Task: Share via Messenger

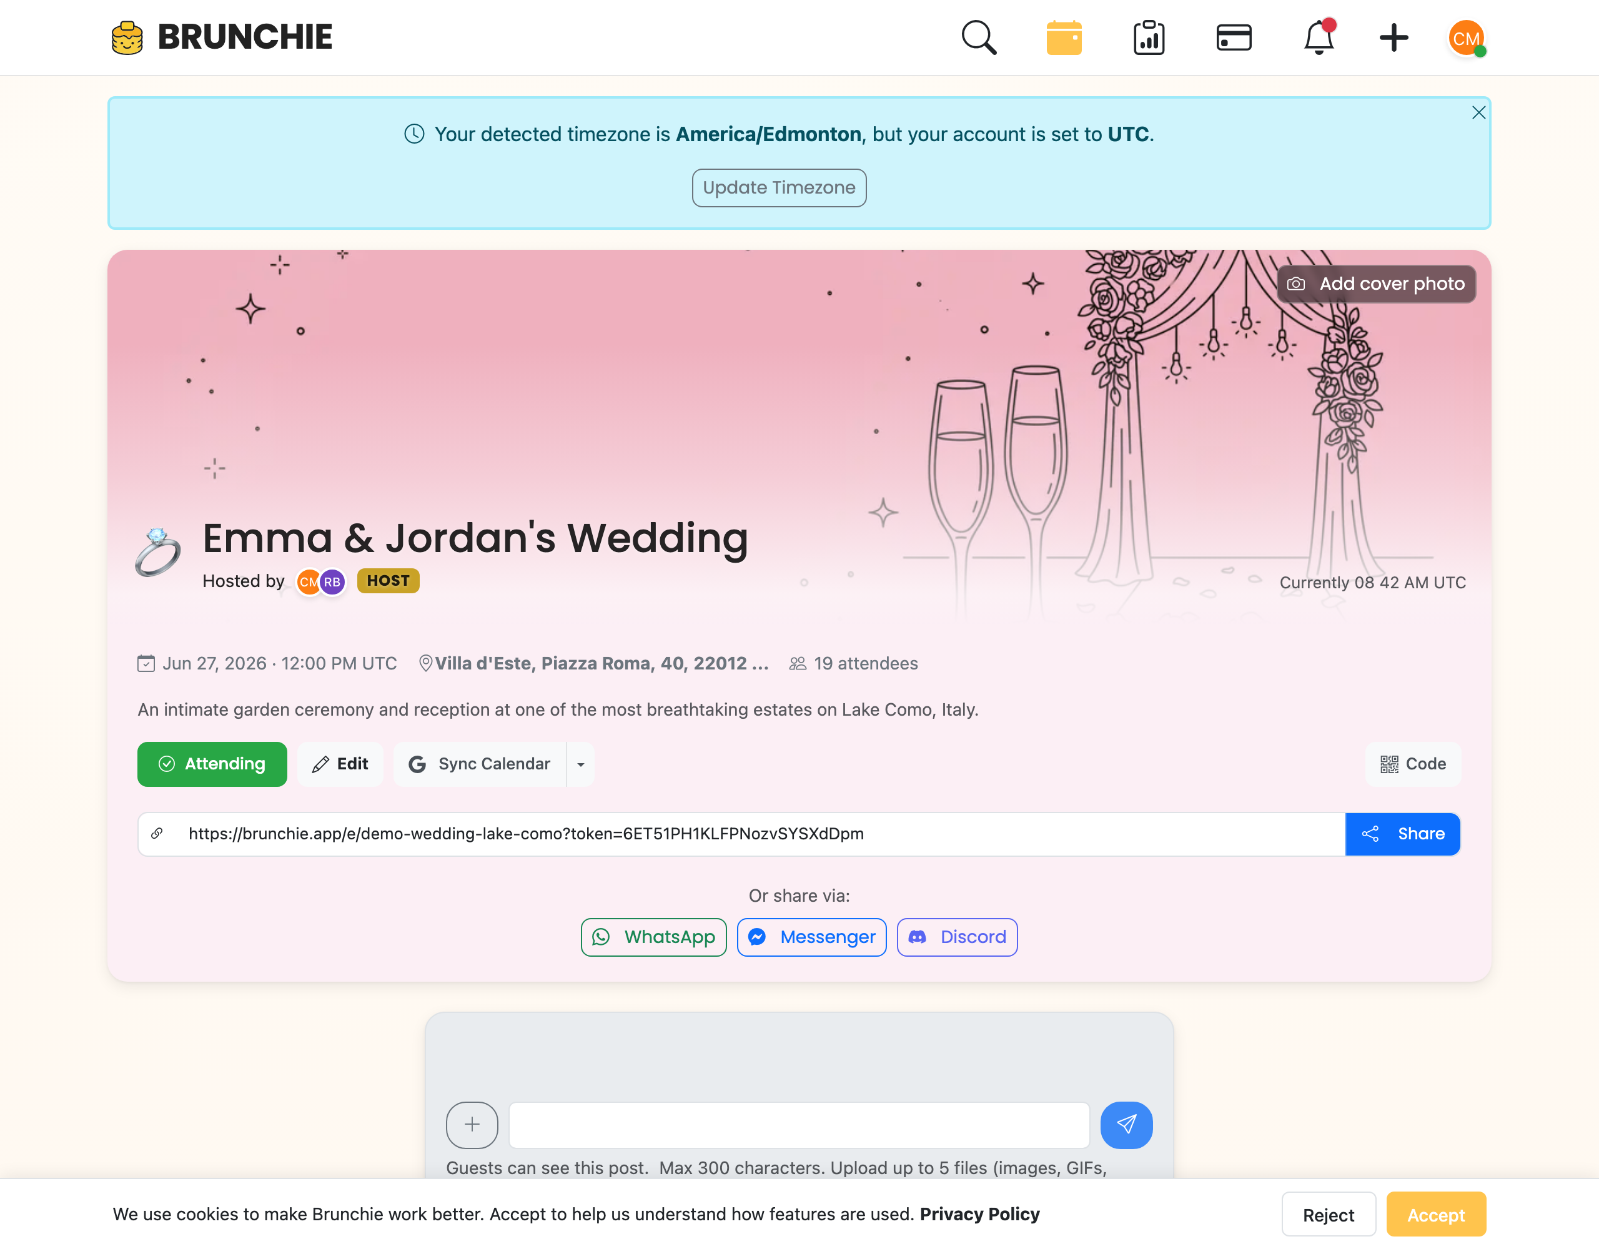Action: (x=812, y=937)
